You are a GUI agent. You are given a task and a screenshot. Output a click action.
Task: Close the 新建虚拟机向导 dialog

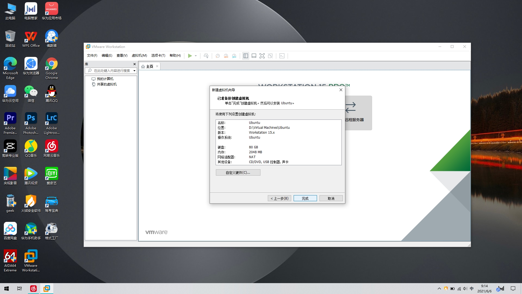tap(341, 90)
